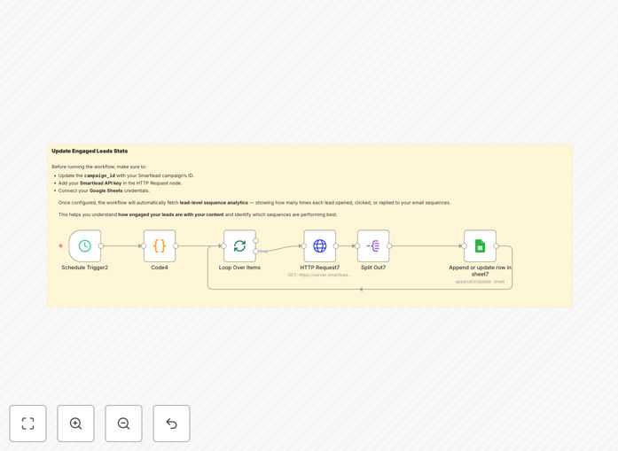Click the HTTP Request7 label
618x451 pixels.
[x=320, y=268]
